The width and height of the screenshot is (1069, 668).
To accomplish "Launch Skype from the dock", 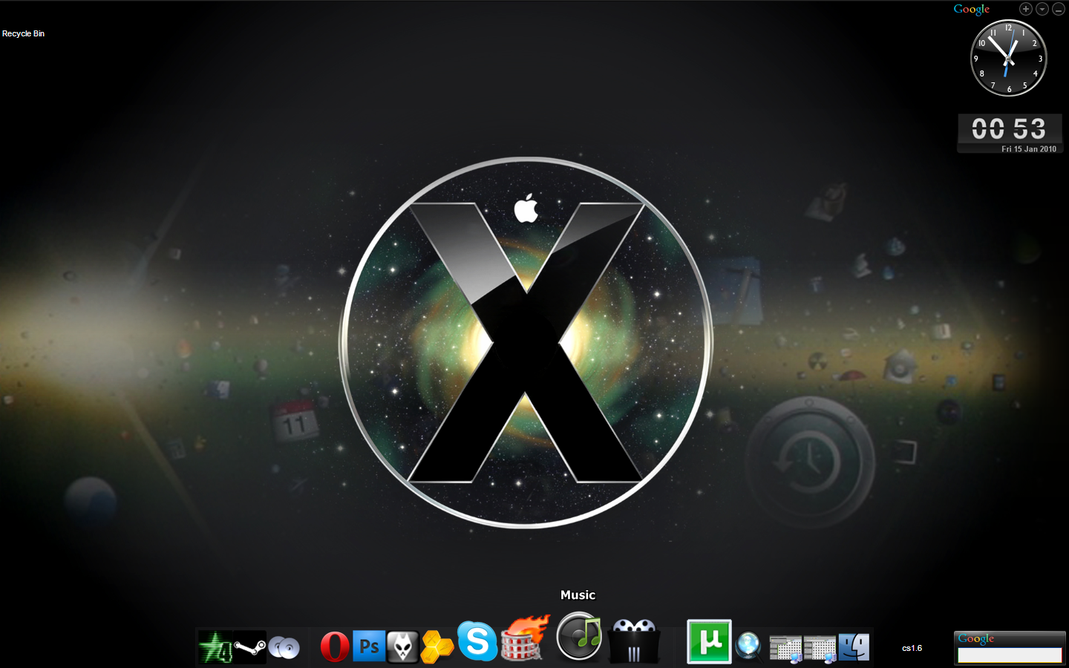I will click(477, 641).
